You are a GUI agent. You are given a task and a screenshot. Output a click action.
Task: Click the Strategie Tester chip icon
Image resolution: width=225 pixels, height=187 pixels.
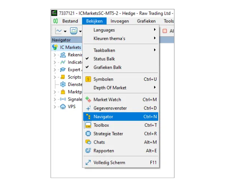coord(88,134)
